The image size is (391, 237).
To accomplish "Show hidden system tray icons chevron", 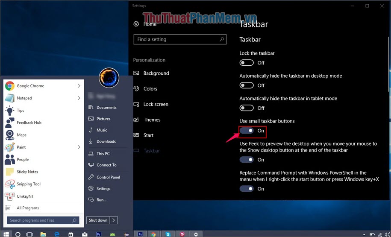I will point(365,235).
